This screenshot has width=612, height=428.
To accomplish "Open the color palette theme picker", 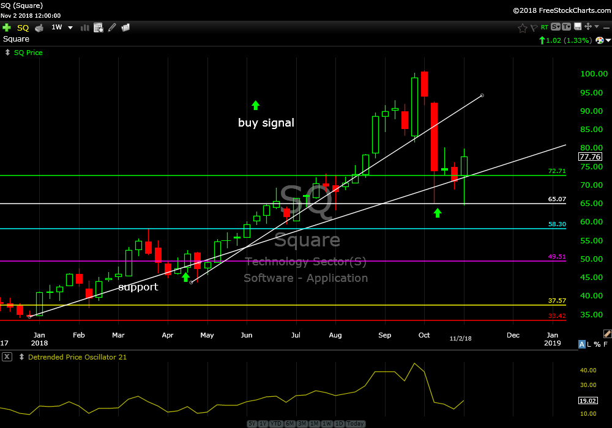I will coord(600,40).
